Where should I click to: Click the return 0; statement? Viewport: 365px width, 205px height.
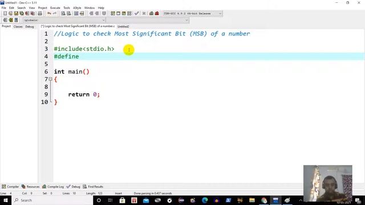pyautogui.click(x=84, y=95)
